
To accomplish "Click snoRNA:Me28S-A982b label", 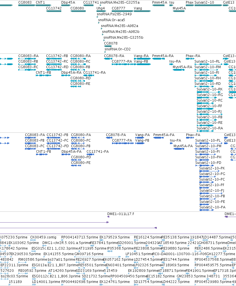I will (121, 31).
